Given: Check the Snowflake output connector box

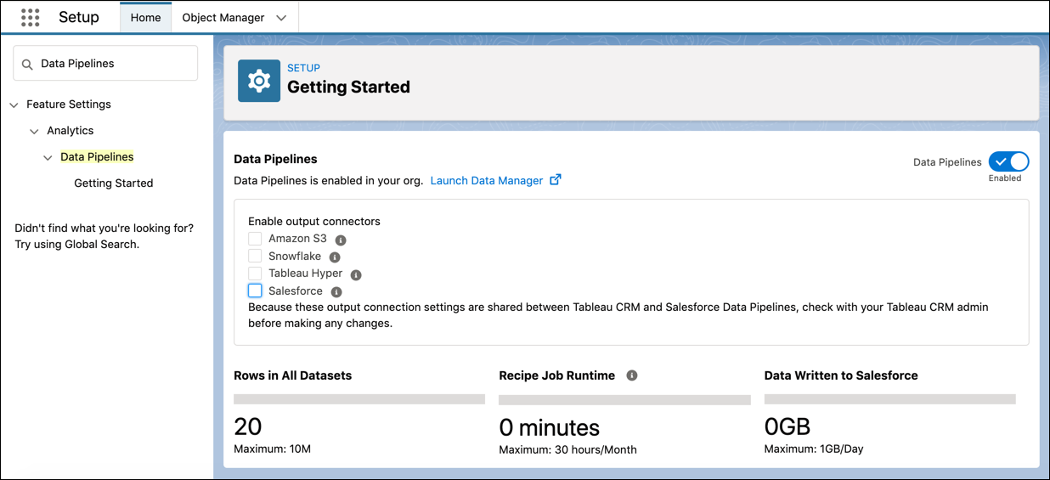Looking at the screenshot, I should point(255,256).
